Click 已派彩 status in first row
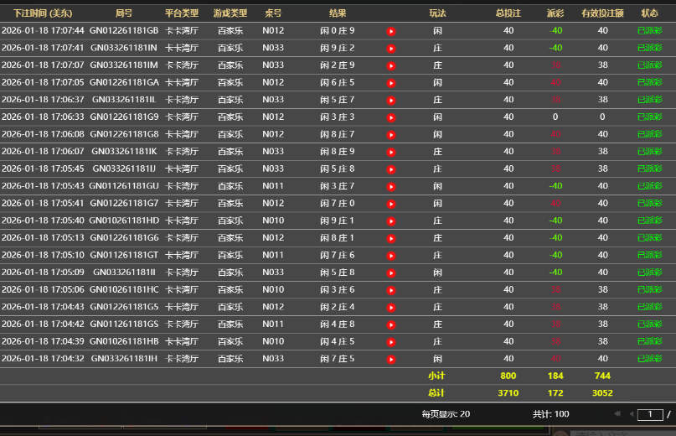 pos(649,31)
